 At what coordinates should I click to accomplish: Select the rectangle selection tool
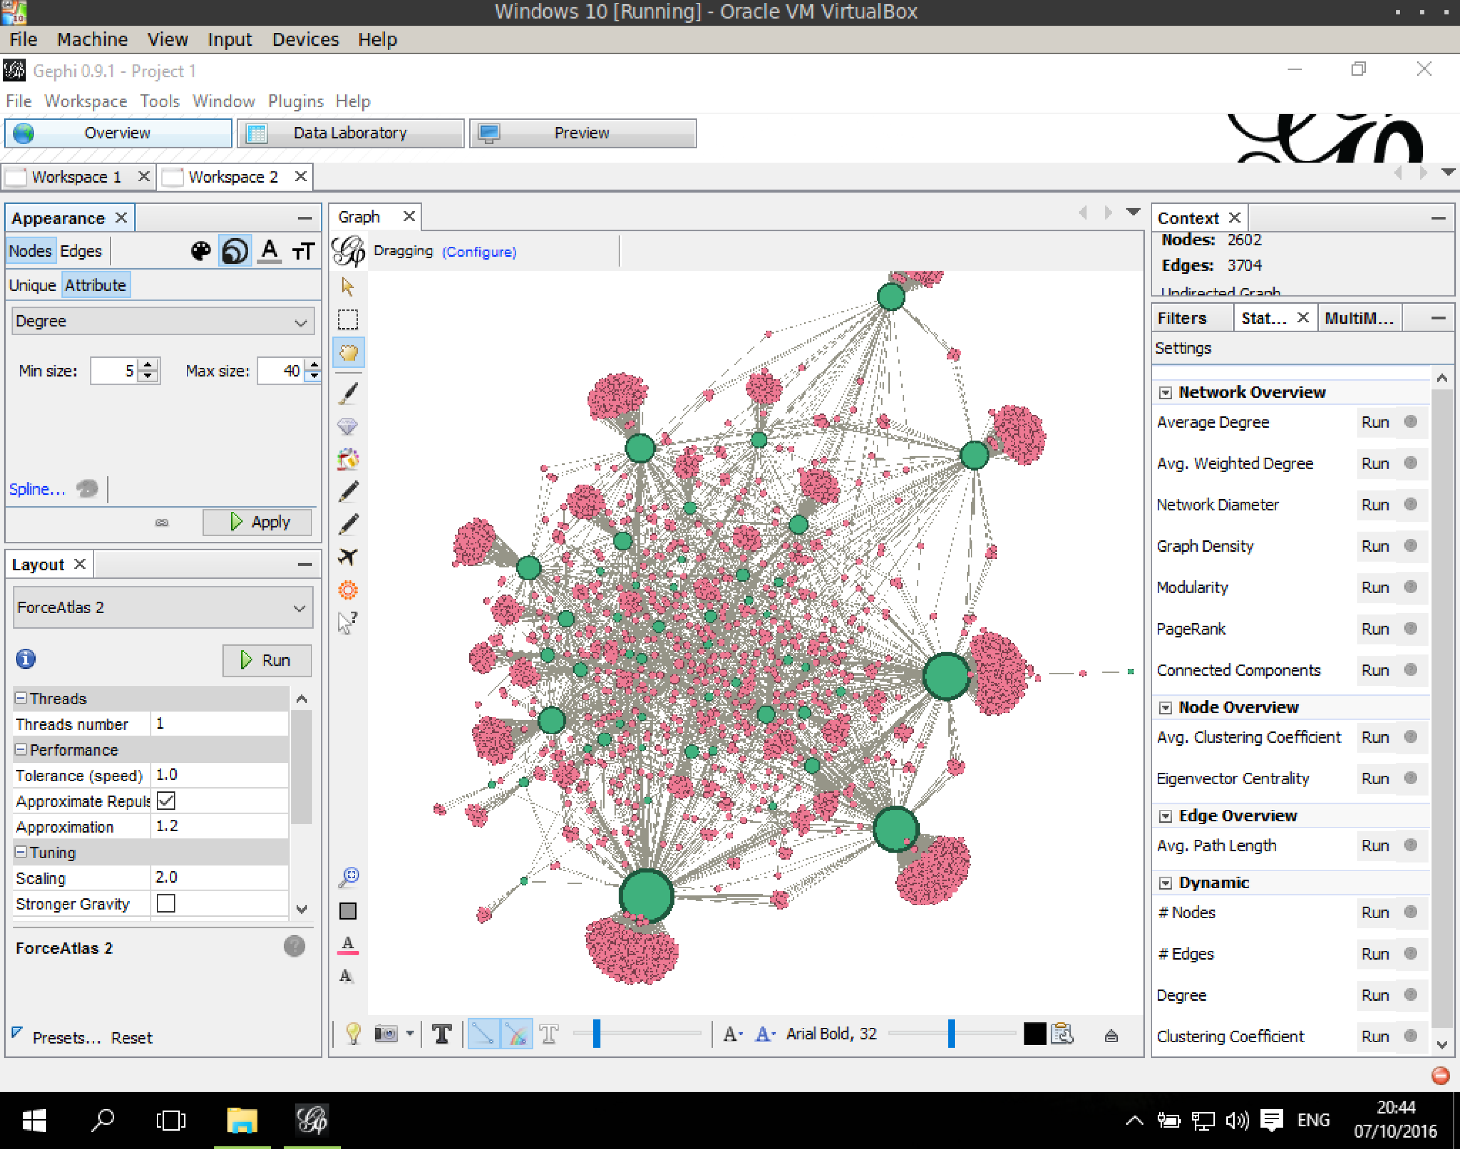(348, 316)
